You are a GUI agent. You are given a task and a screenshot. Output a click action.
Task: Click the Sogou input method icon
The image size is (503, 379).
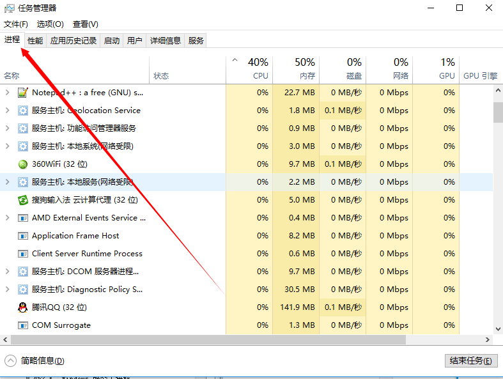[23, 200]
